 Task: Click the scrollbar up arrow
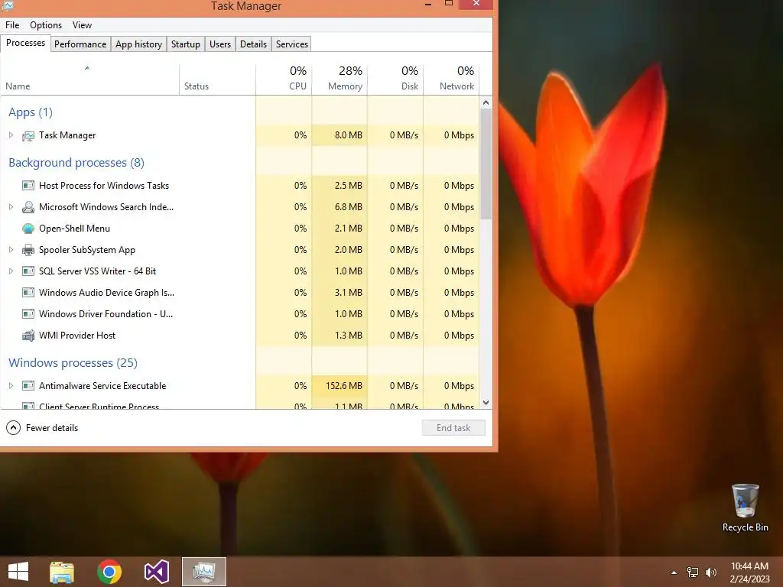[486, 103]
